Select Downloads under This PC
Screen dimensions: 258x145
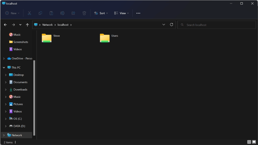pos(18,89)
